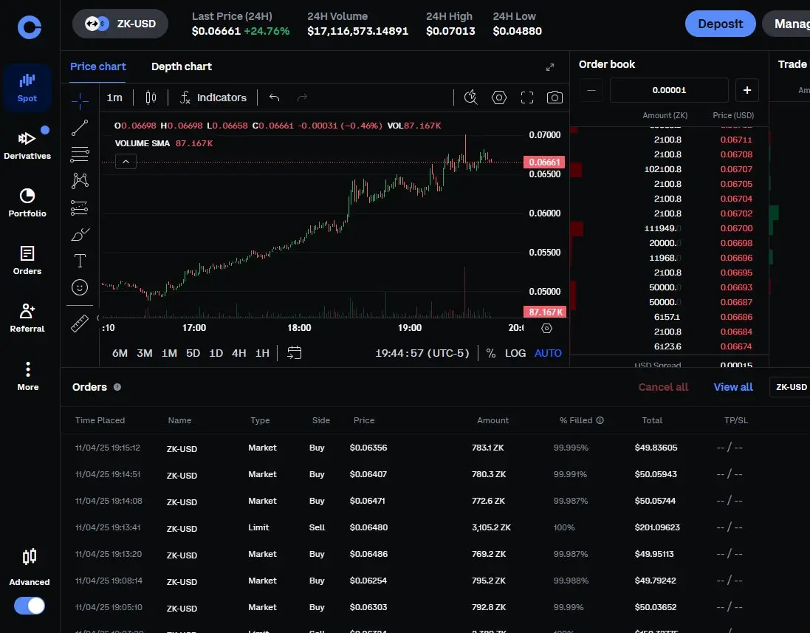Take a chart snapshot with camera icon

pos(555,97)
